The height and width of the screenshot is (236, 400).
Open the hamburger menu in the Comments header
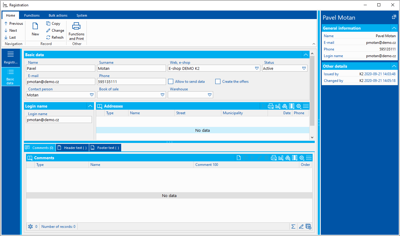pos(309,158)
